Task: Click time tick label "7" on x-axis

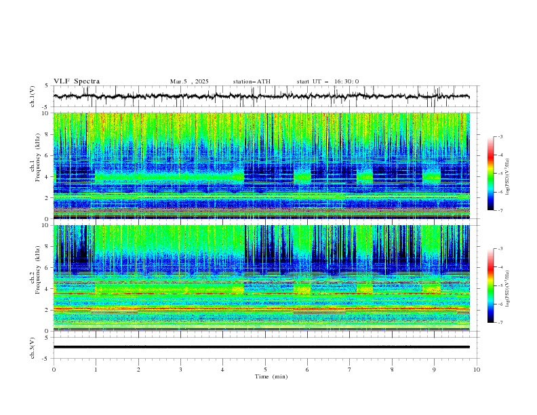Action: pyautogui.click(x=350, y=370)
